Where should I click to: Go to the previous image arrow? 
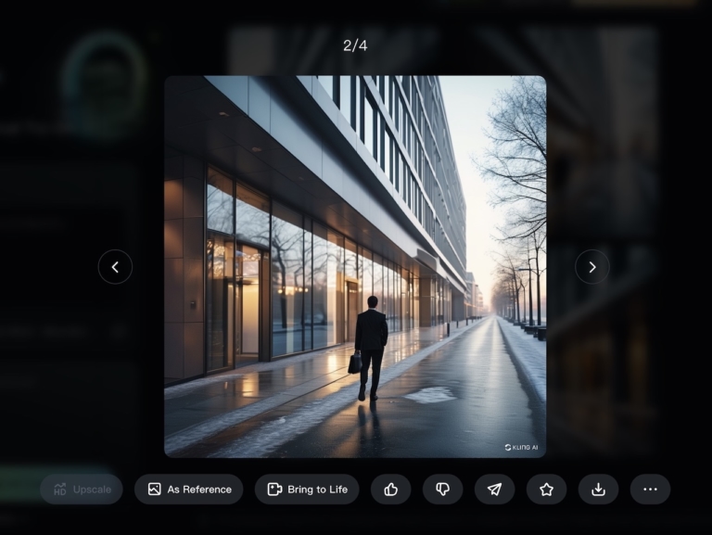[115, 267]
